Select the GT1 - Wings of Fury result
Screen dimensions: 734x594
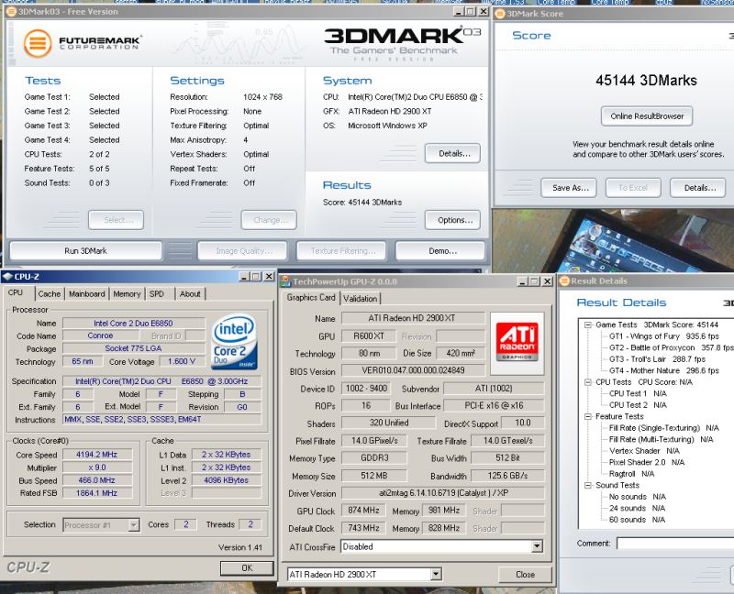pos(663,336)
